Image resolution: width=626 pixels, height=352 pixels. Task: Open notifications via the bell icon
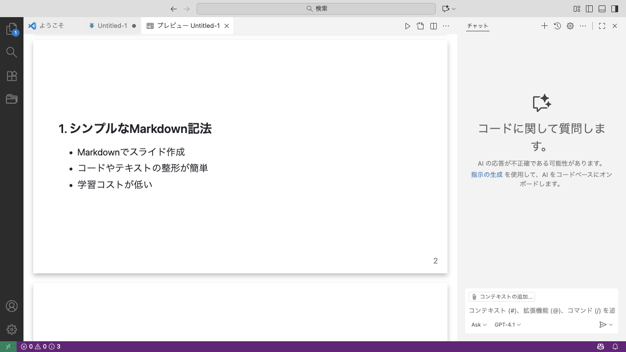615,347
